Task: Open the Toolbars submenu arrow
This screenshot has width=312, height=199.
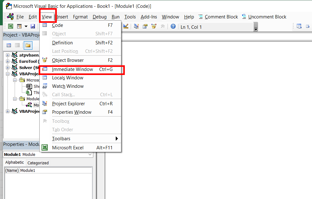Action: (117, 138)
